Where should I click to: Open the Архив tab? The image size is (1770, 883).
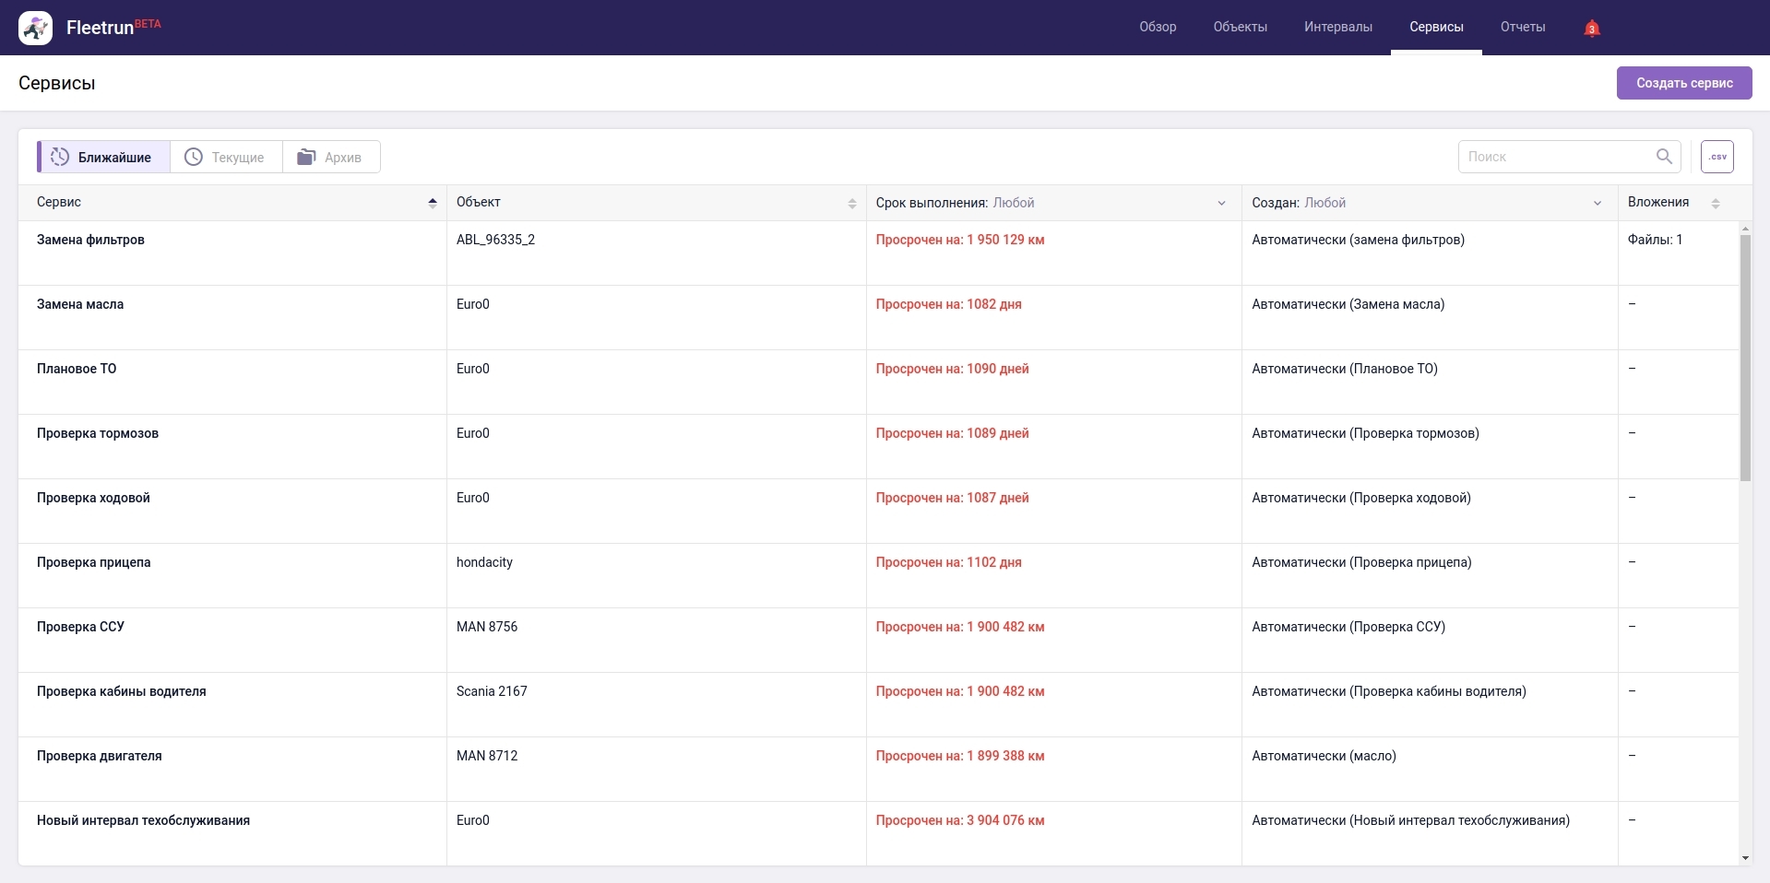click(x=331, y=157)
